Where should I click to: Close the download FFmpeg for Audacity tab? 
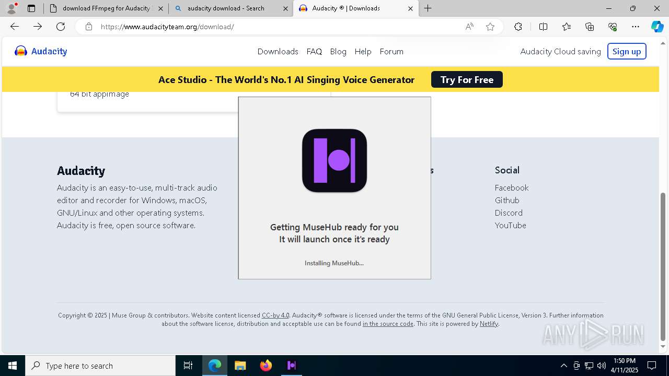(160, 8)
